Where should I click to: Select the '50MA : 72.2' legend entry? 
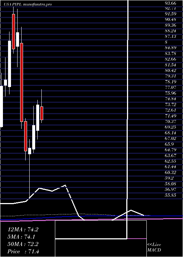pos(23,244)
